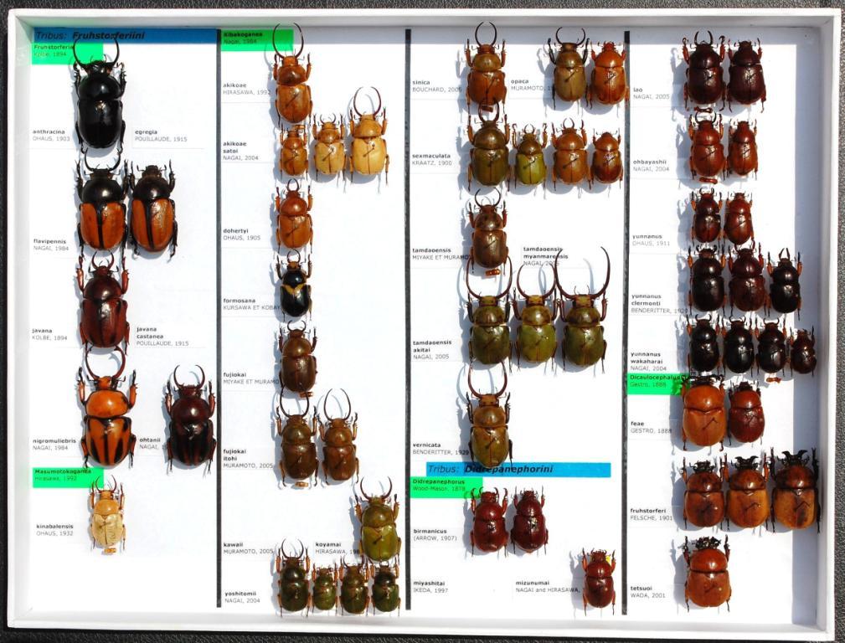Image resolution: width=845 pixels, height=643 pixels.
Task: Select the javana castanea species label
Action: click(x=162, y=336)
